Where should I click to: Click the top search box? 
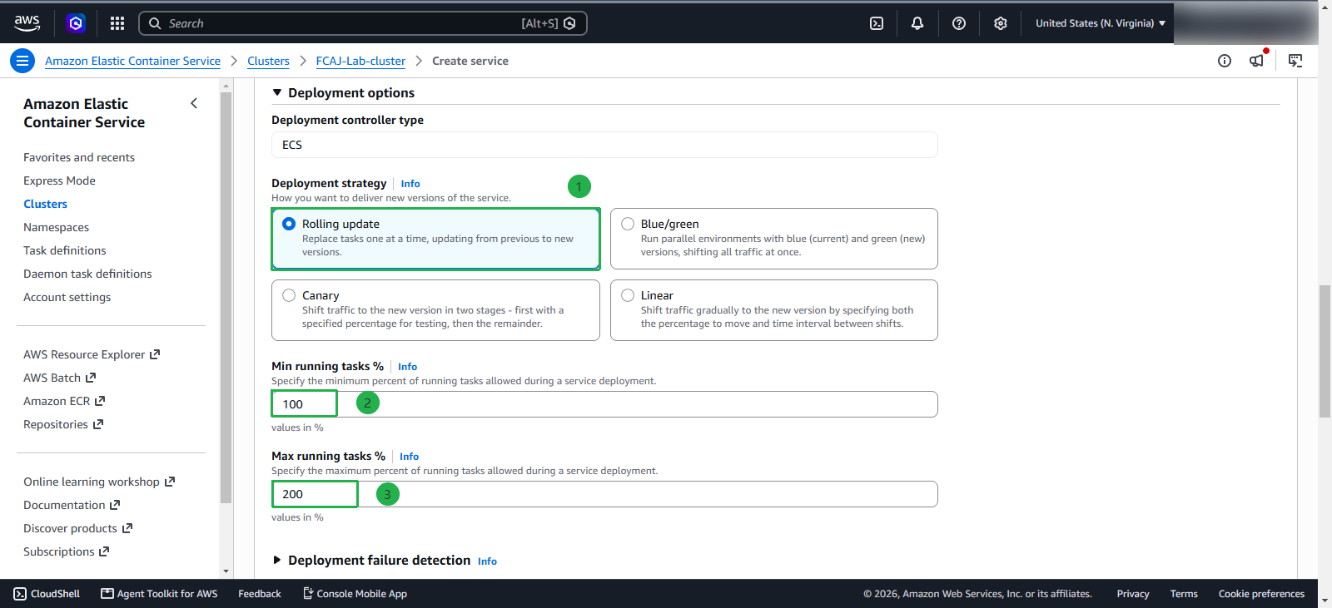363,23
